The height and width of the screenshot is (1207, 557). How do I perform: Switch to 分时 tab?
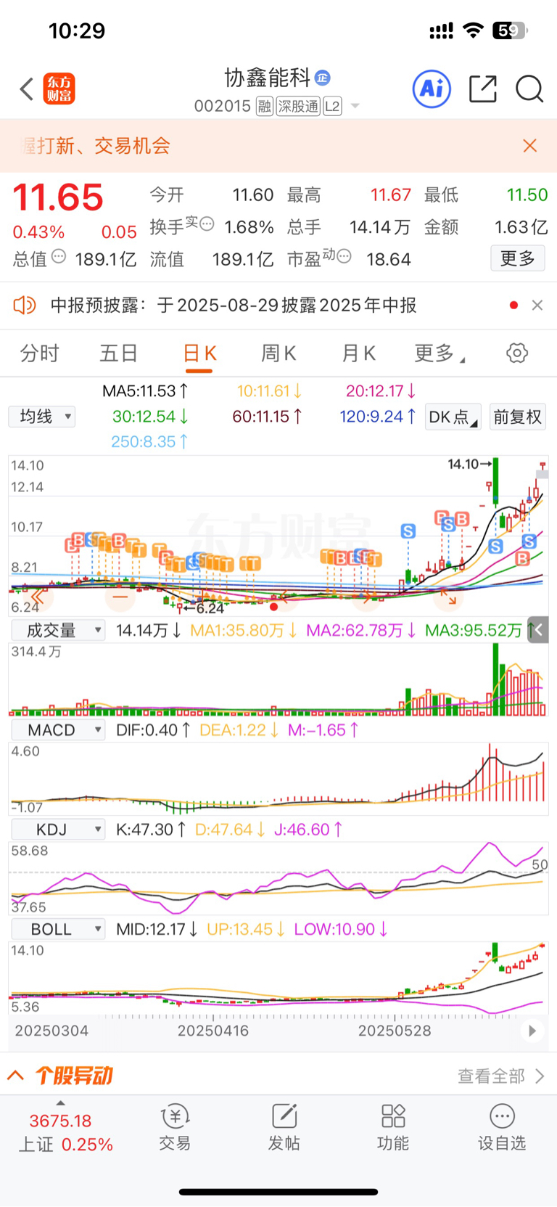40,353
